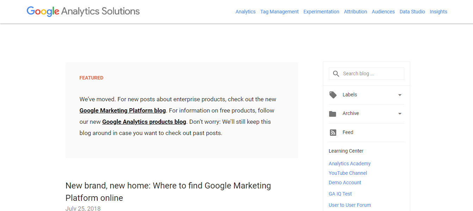Expand the Archive dropdown arrow
This screenshot has height=211, width=473.
(400, 114)
